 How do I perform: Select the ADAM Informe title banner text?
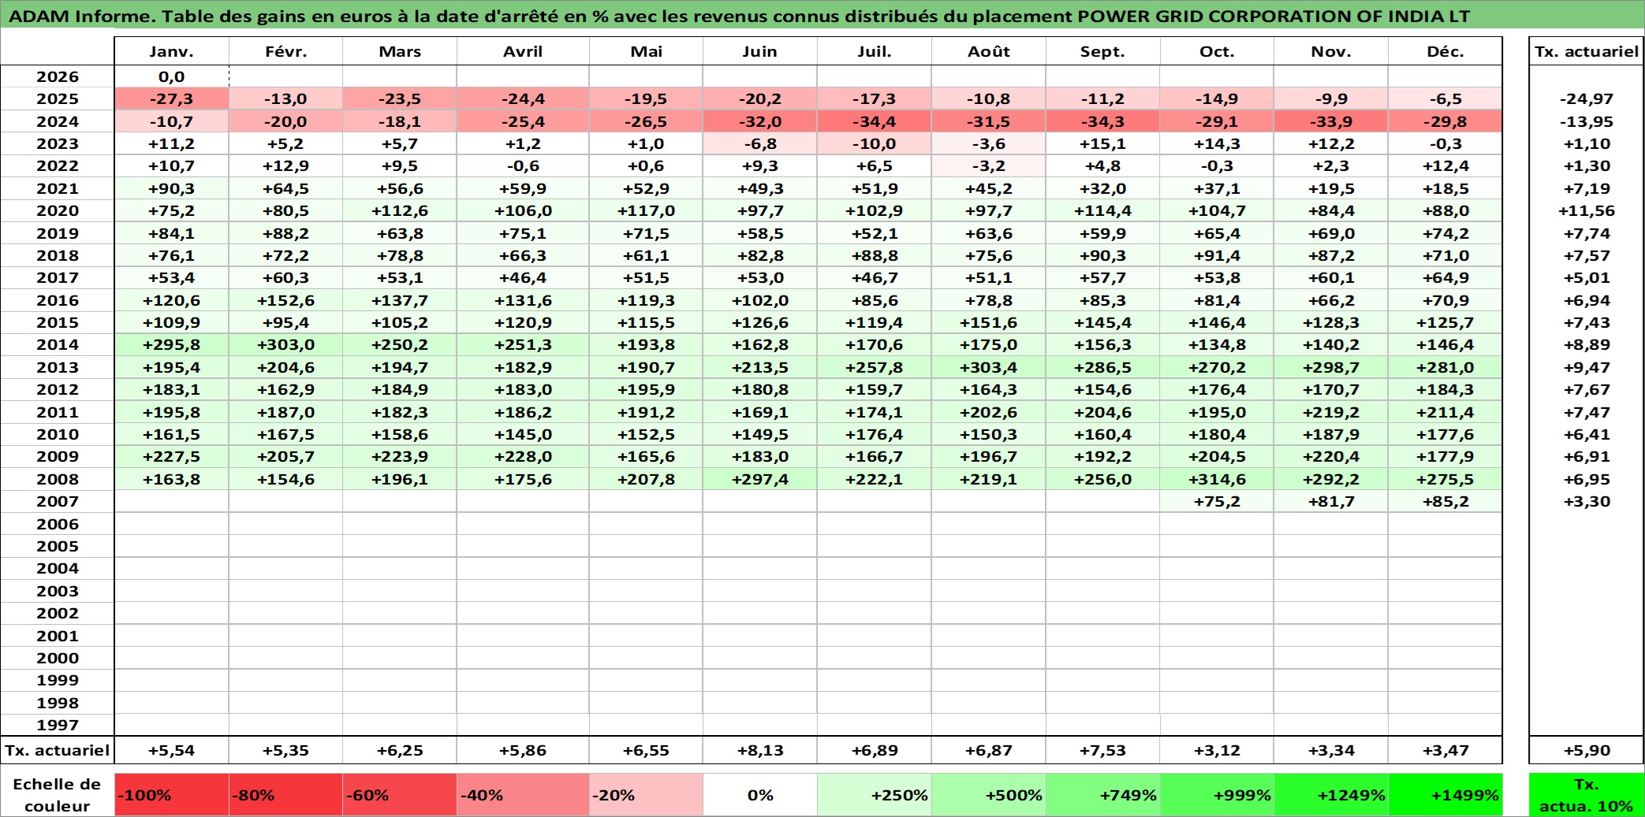click(739, 16)
